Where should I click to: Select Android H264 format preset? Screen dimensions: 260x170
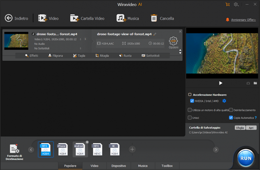80,149
